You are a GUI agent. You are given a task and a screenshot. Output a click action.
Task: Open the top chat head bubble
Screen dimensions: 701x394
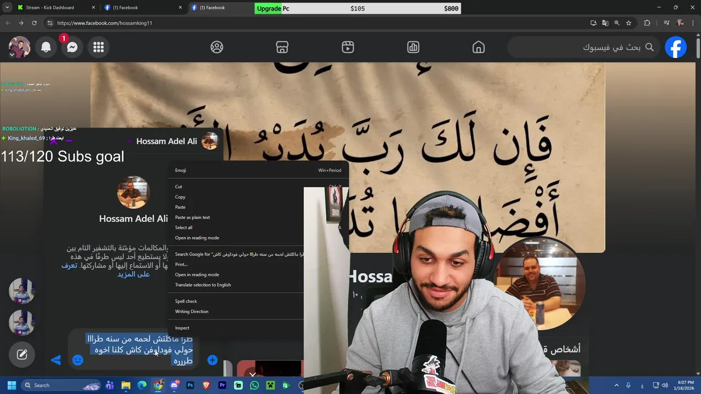(22, 291)
